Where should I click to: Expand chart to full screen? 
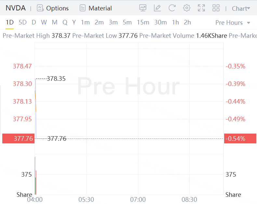point(201,8)
